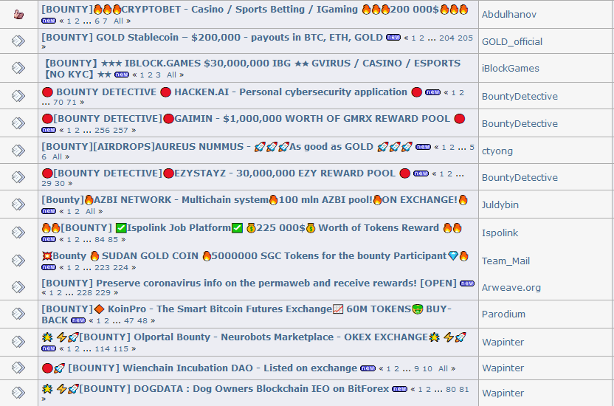
Task: Open EZYSTAYZ reward pool thread
Action: point(226,173)
